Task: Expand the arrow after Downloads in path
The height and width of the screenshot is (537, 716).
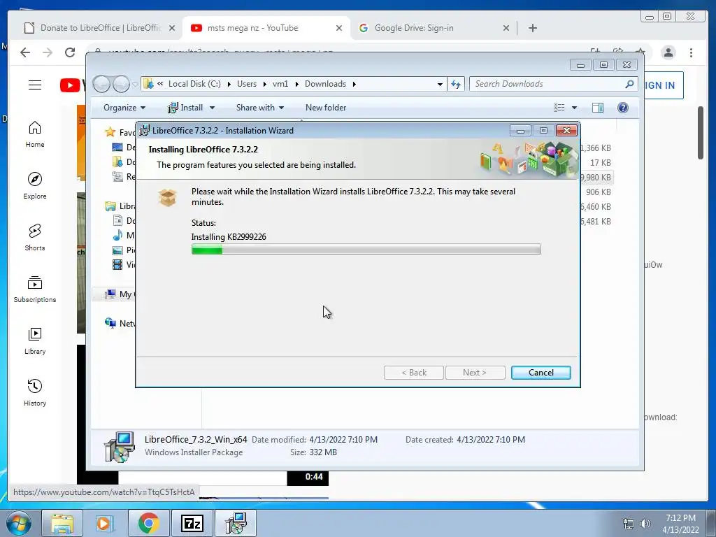Action: pos(354,84)
